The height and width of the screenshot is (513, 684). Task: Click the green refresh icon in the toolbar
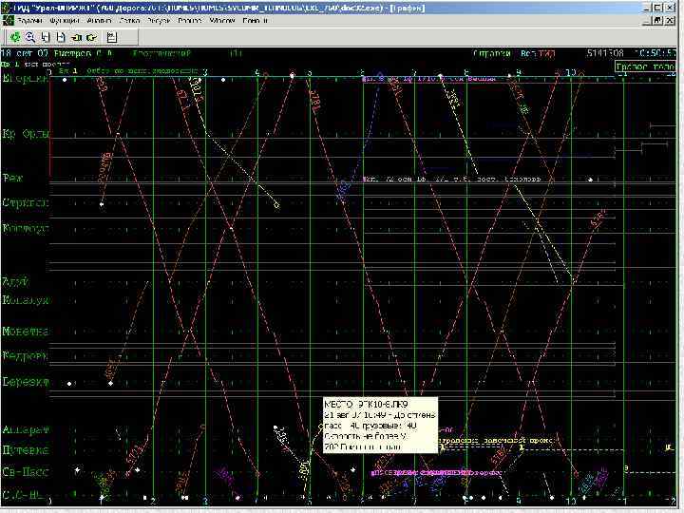point(15,37)
